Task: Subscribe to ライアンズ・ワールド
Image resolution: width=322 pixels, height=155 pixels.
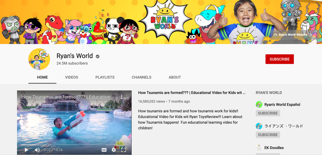Action: (x=268, y=135)
